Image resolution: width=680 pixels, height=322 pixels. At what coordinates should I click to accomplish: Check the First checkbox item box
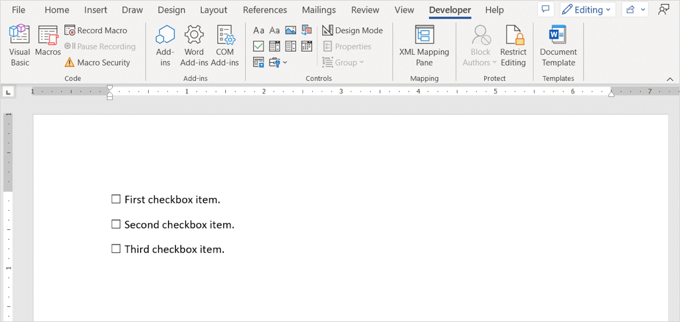coord(116,199)
